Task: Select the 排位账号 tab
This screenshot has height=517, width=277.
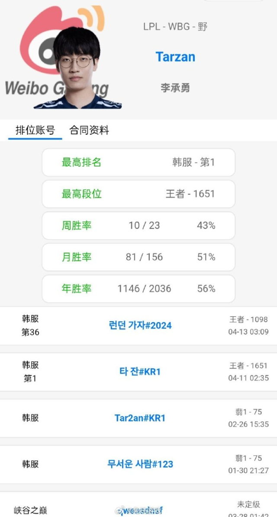Action: 35,129
